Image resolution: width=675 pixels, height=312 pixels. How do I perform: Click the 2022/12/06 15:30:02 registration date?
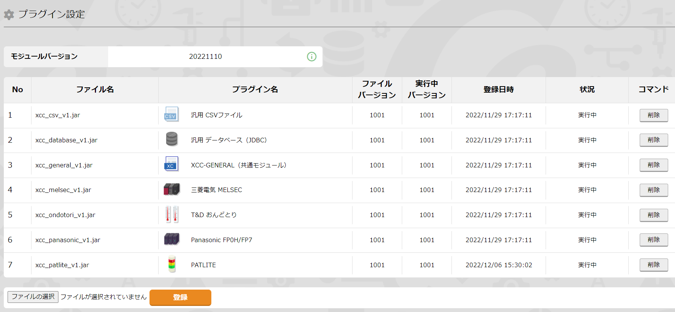click(499, 265)
